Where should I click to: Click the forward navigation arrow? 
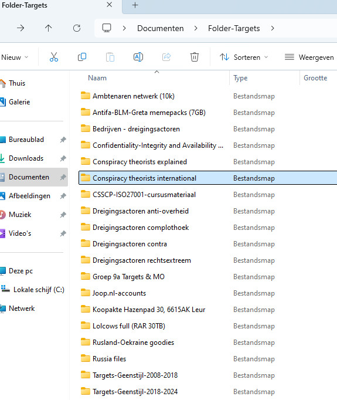(21, 28)
